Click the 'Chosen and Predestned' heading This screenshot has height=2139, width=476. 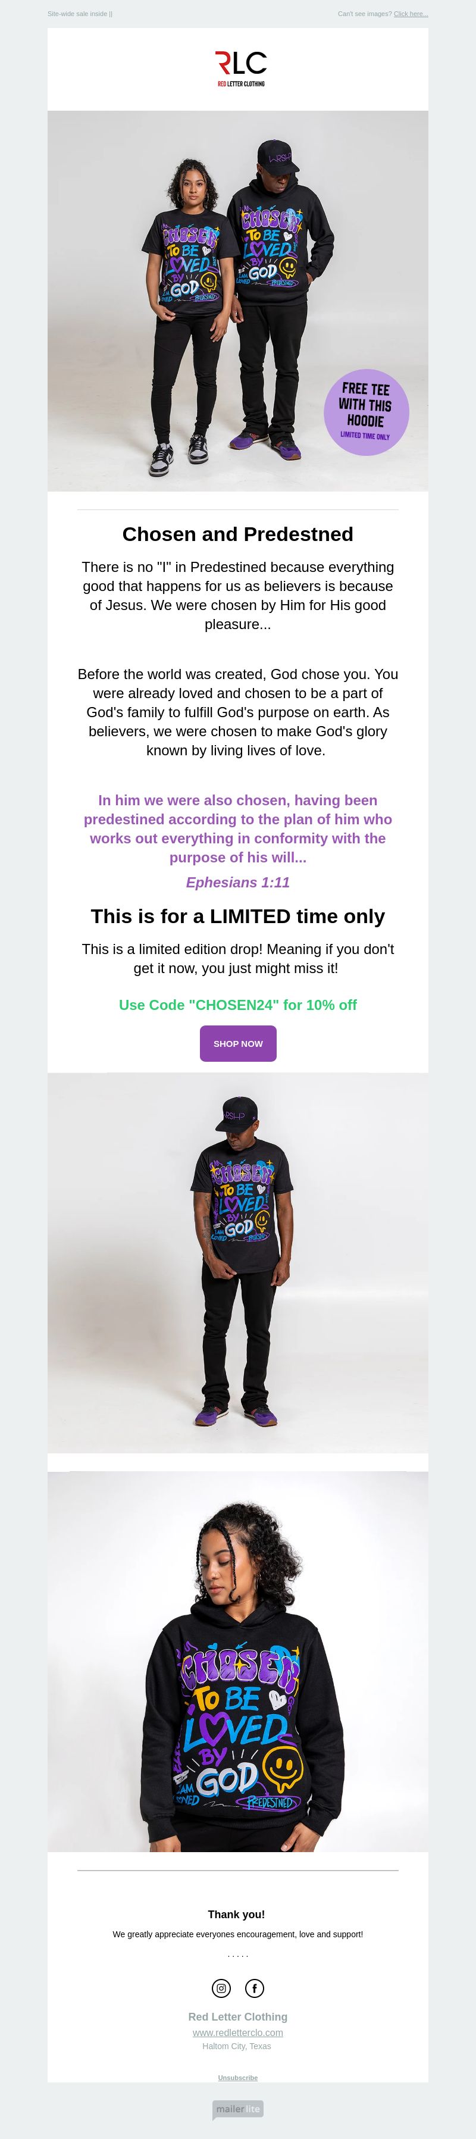tap(237, 534)
